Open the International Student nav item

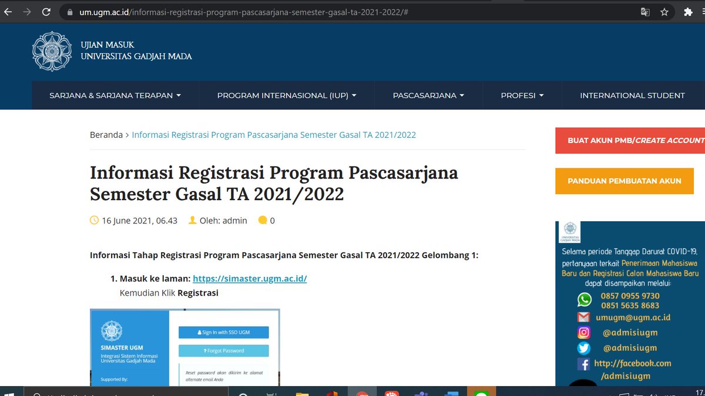click(x=632, y=95)
